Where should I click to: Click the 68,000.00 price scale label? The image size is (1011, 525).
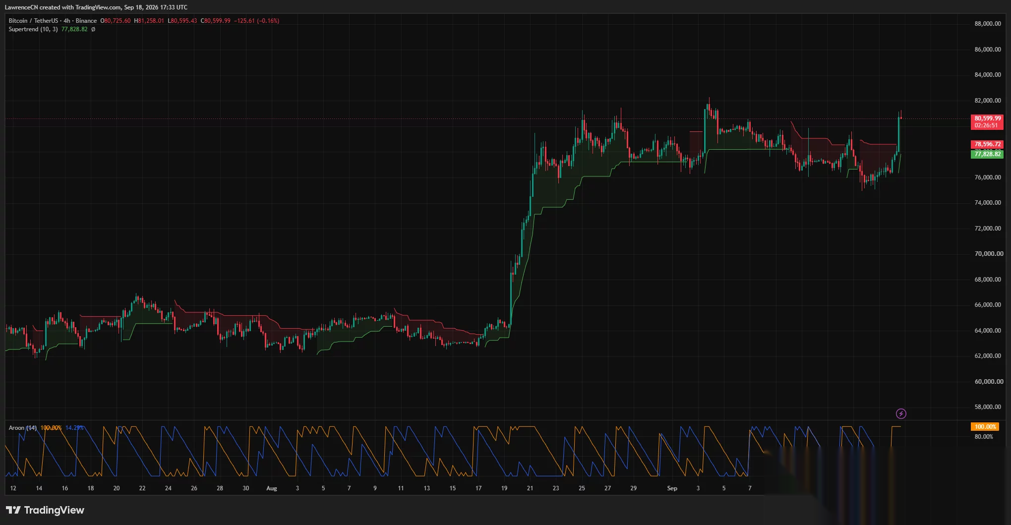pos(988,280)
